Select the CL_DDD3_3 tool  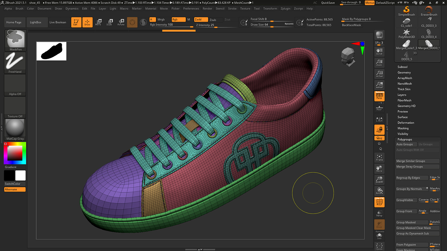[429, 22]
